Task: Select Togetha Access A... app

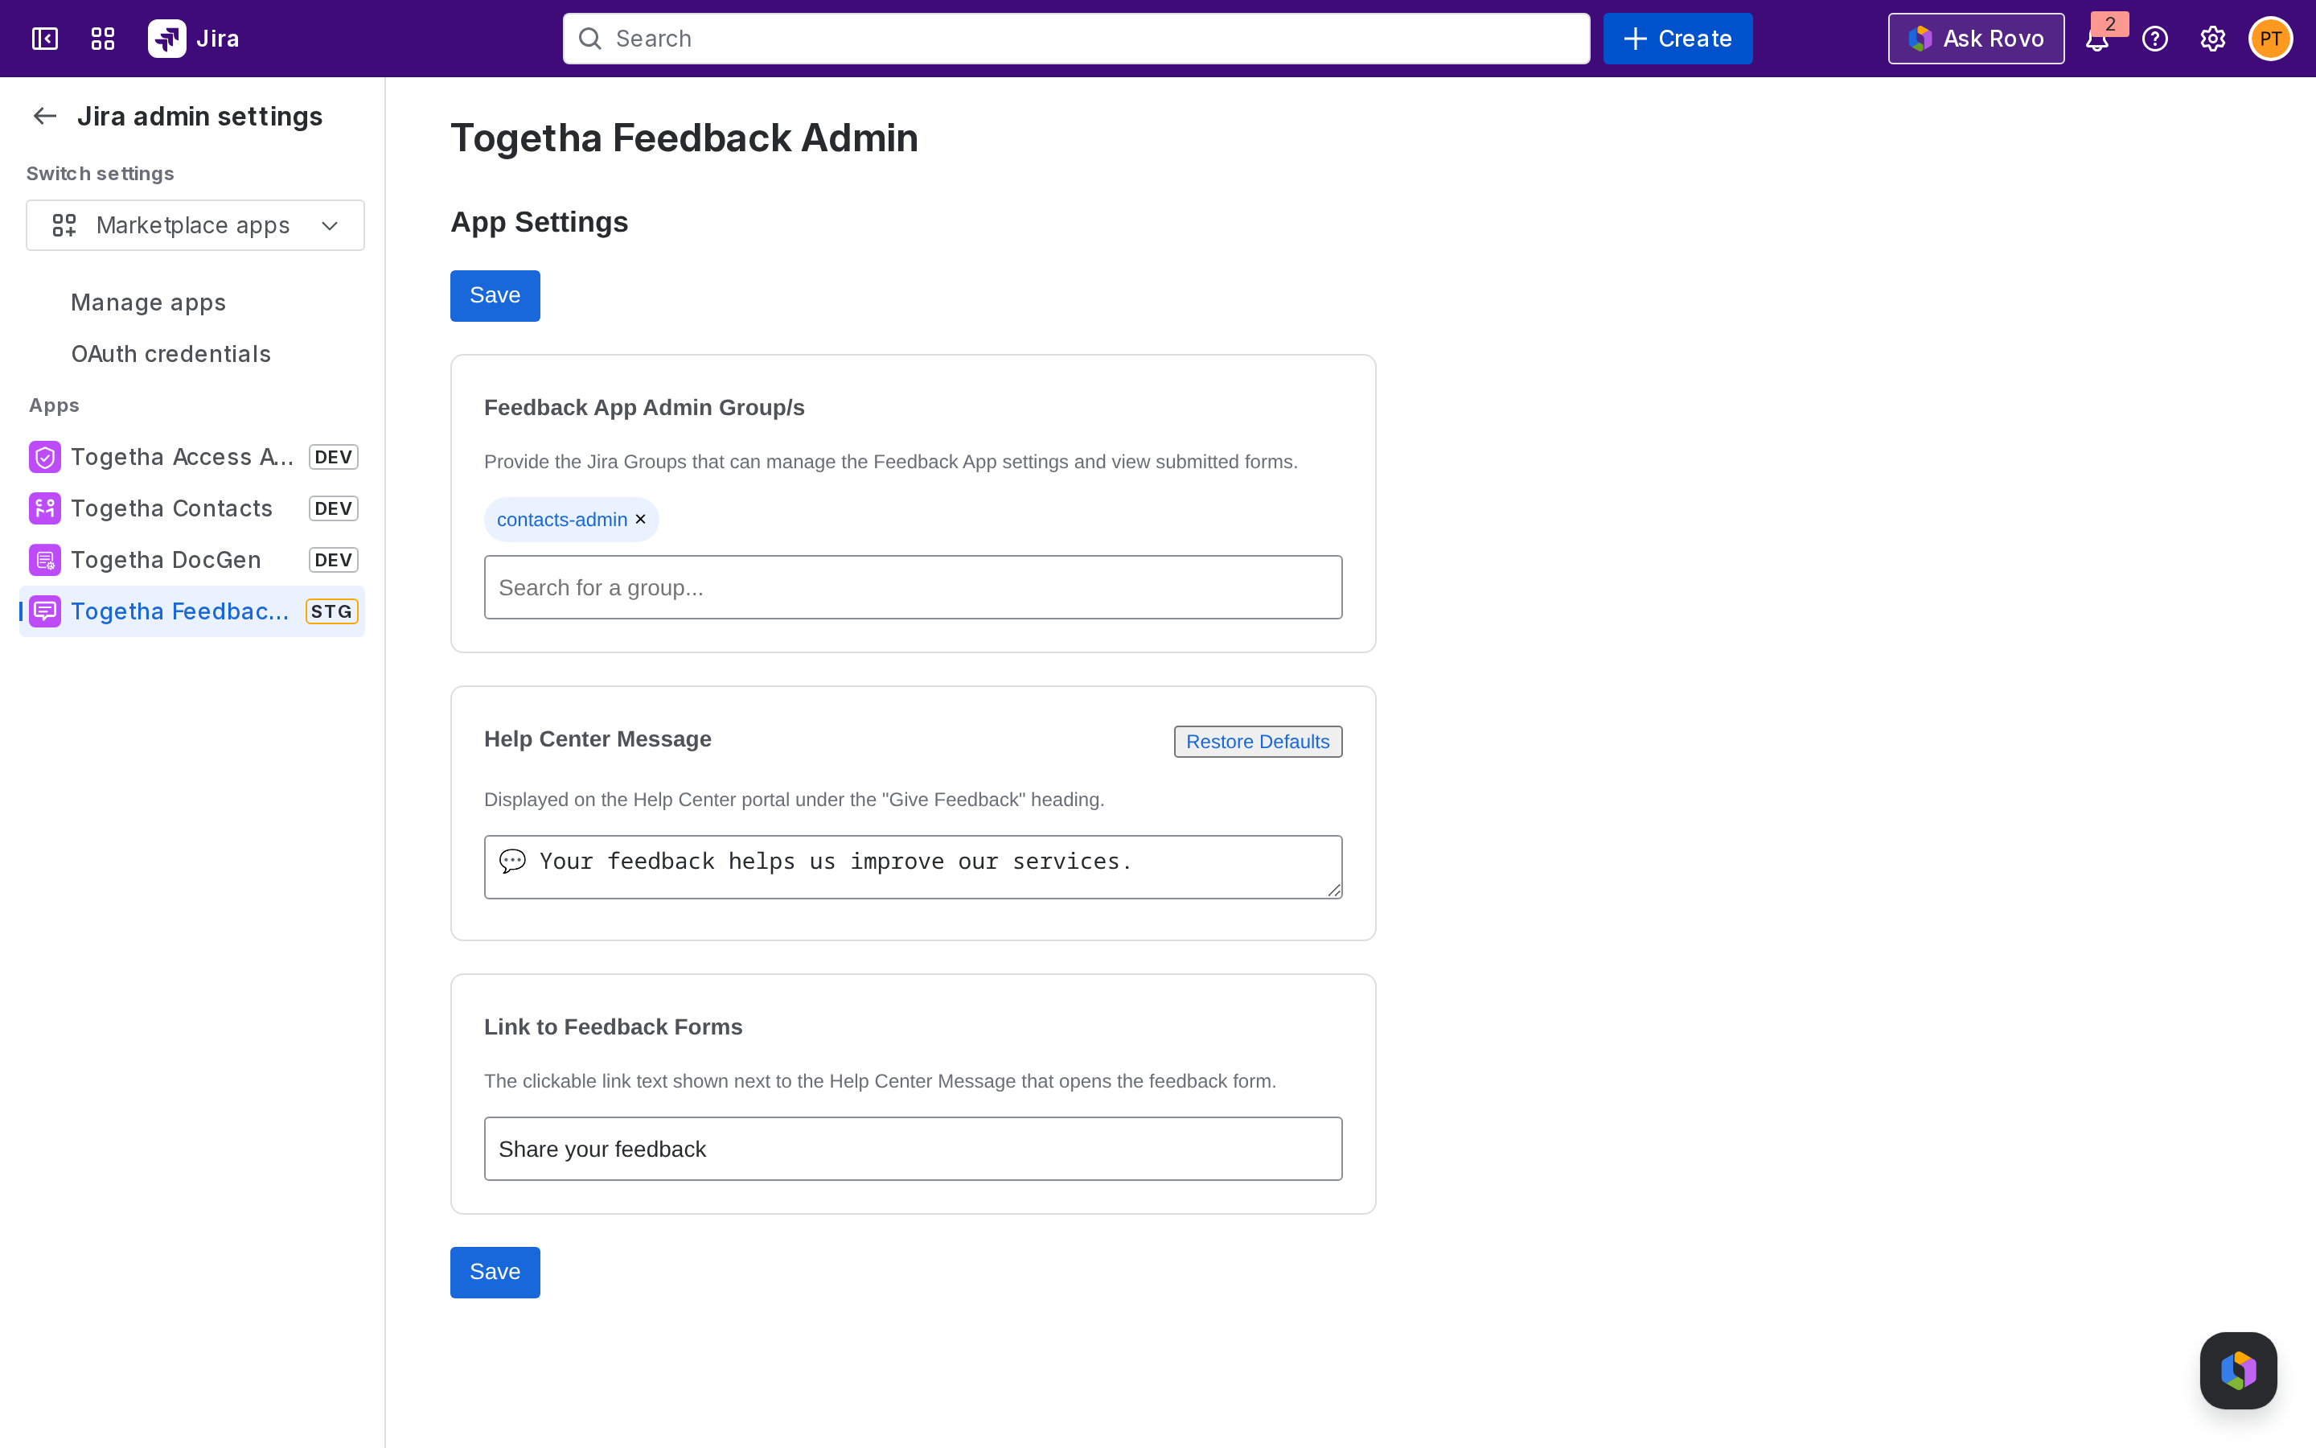Action: 192,457
